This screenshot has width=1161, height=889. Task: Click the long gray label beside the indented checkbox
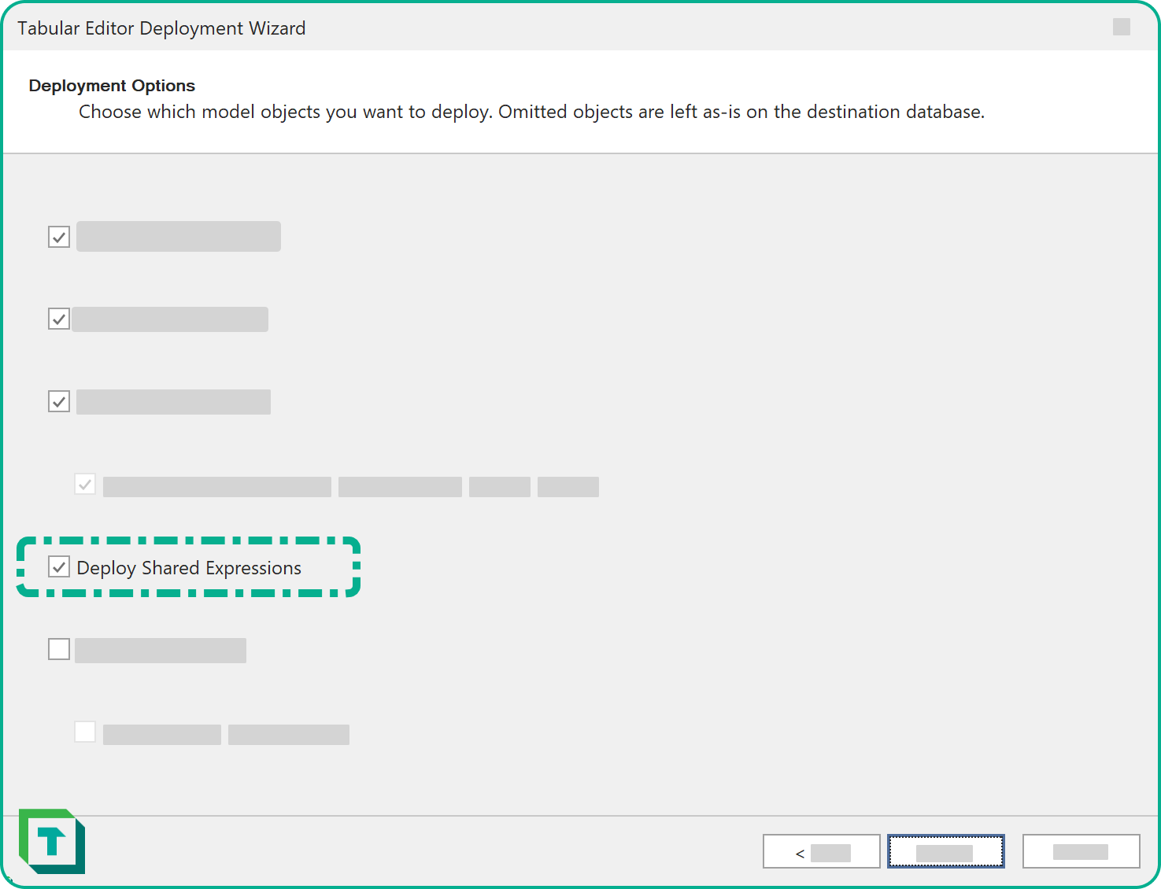coord(217,486)
